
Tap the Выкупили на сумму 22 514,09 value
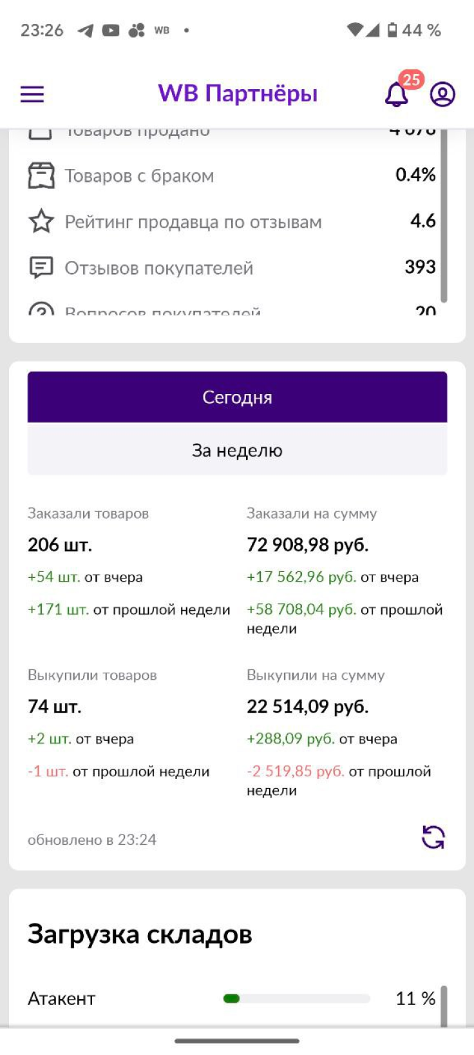(308, 707)
